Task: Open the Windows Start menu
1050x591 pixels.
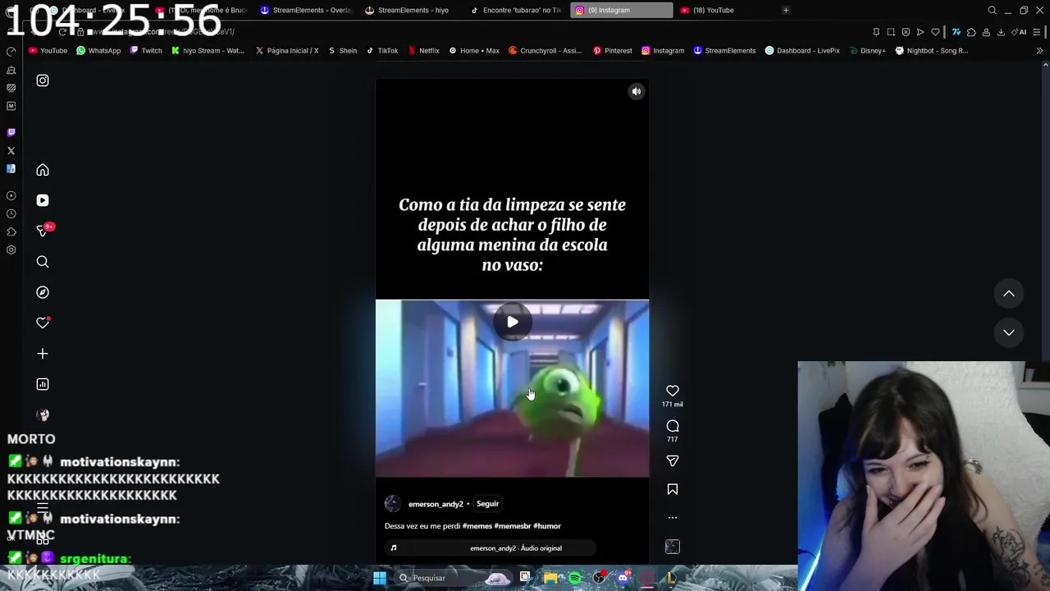Action: point(380,578)
